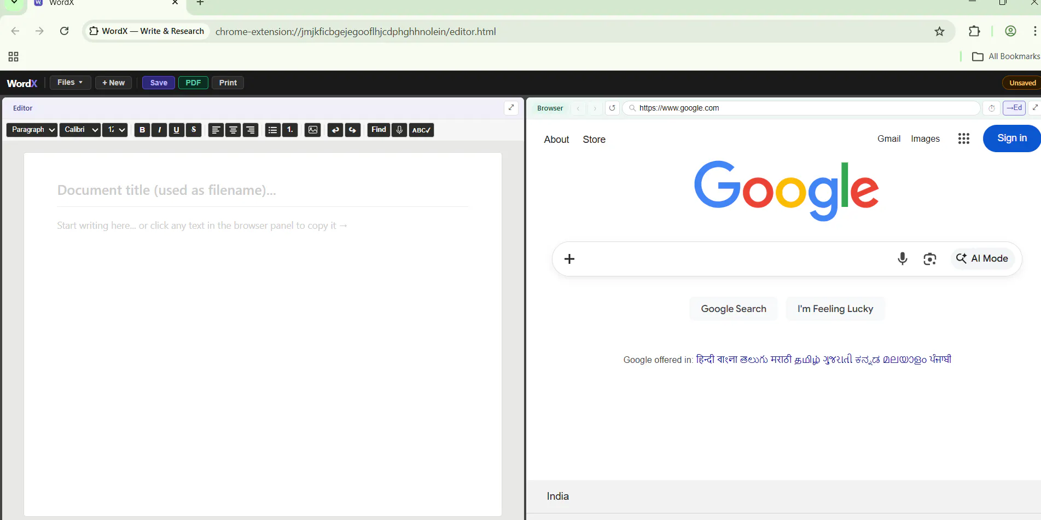Open the Chrome extensions puzzle icon
This screenshot has height=520, width=1041.
[974, 31]
